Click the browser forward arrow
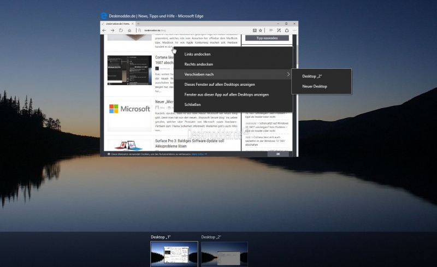This screenshot has height=267, width=437. click(113, 31)
